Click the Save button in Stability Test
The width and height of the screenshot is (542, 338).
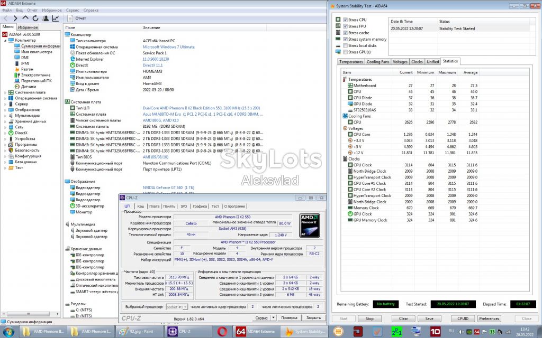coord(429,318)
